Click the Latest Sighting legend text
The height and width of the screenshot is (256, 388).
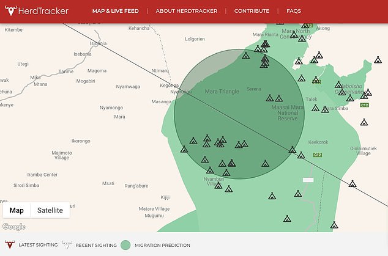[x=38, y=245]
